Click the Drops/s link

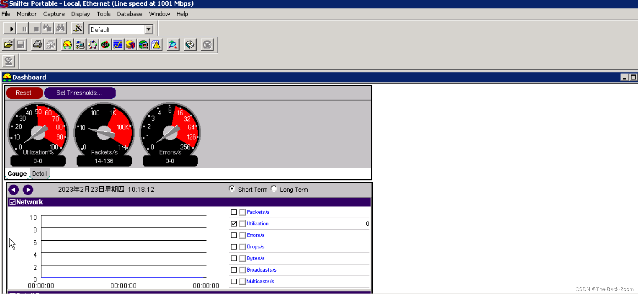coord(255,247)
